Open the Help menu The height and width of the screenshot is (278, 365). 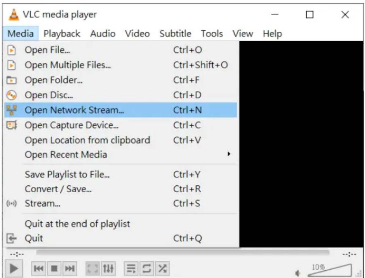(272, 34)
